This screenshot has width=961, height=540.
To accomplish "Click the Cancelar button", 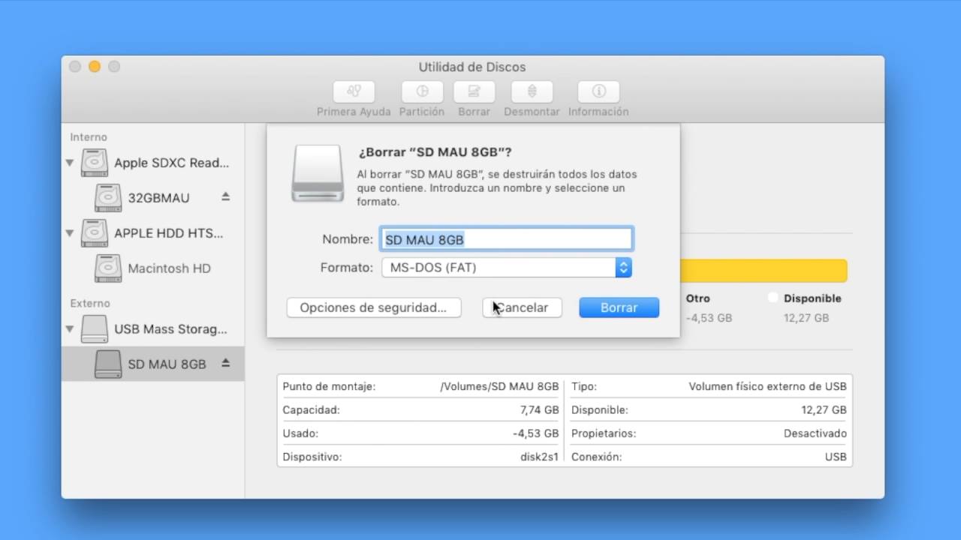I will [522, 307].
